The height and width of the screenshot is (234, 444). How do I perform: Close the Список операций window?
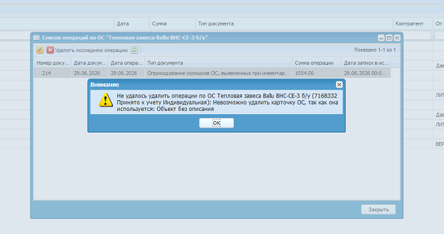[397, 37]
